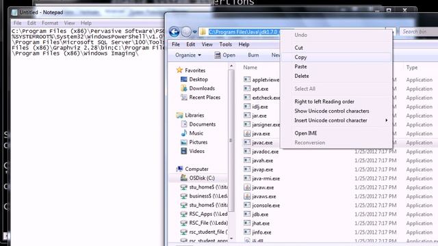Image resolution: width=438 pixels, height=246 pixels.
Task: Select idlj.exe file icon
Action: tap(247, 107)
